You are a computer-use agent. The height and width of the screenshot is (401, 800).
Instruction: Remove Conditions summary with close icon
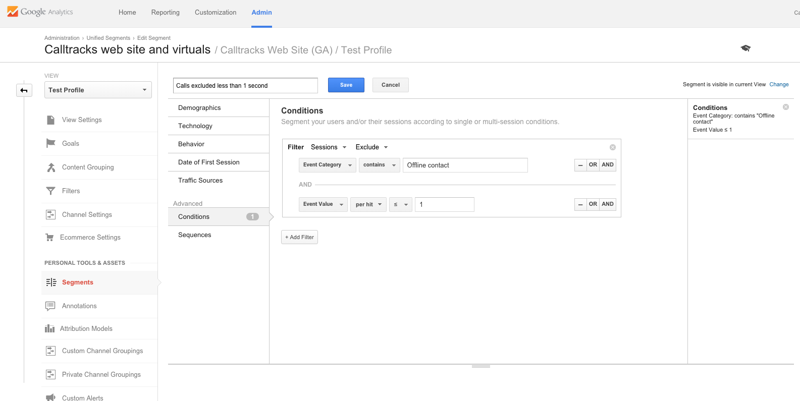tap(786, 107)
